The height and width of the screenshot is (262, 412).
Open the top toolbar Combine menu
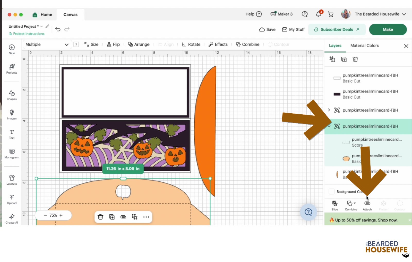[x=248, y=44]
